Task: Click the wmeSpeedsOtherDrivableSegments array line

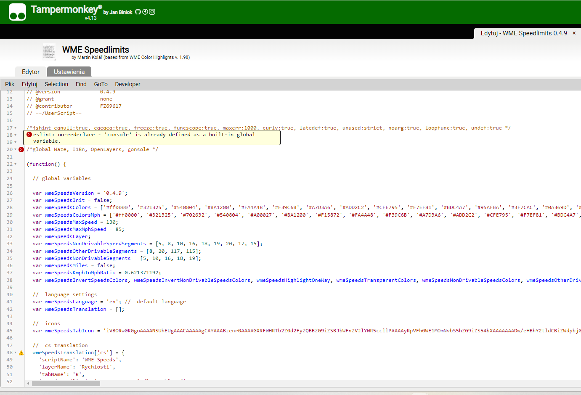Action: click(x=117, y=251)
